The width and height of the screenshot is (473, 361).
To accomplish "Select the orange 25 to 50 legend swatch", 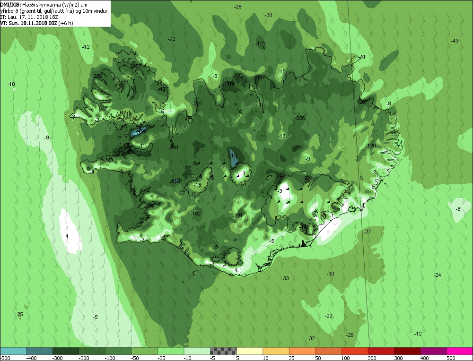I will (302, 351).
